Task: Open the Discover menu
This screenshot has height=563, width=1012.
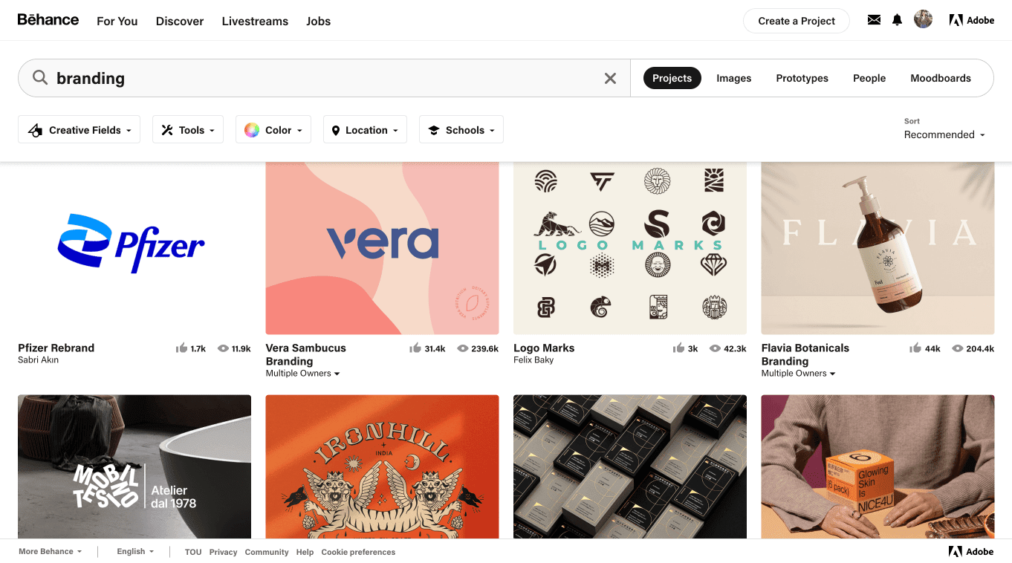Action: tap(179, 21)
